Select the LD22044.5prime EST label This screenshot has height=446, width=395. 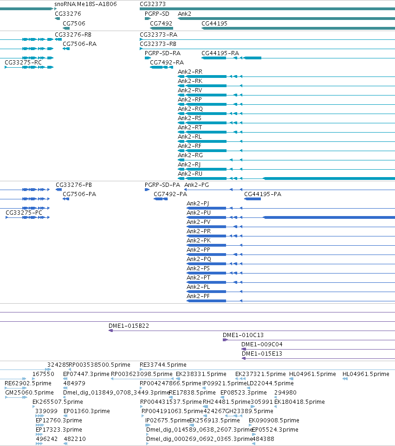pos(270,383)
